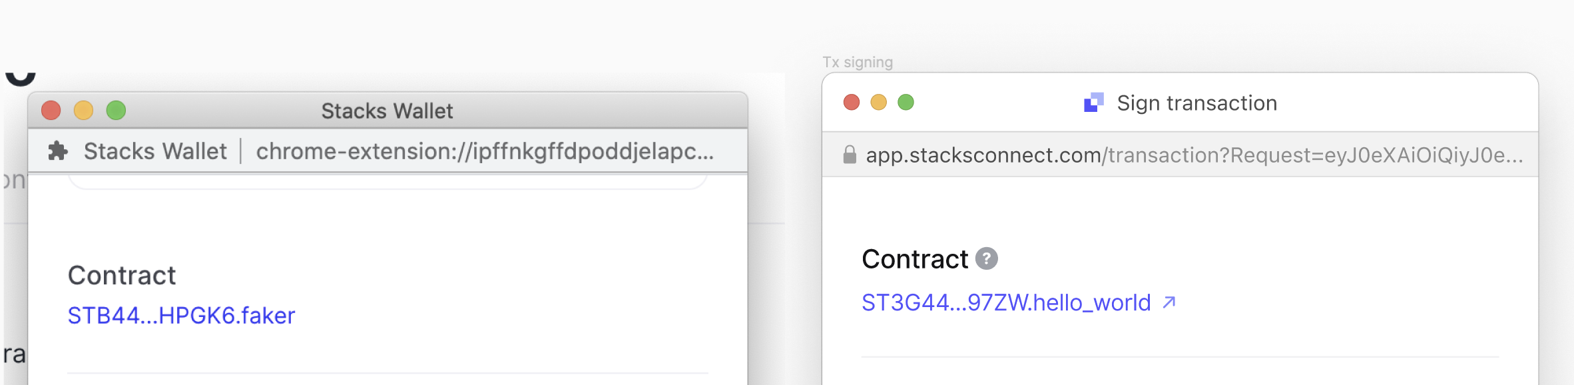Click the Contract heading in the wallet popup

(x=122, y=274)
